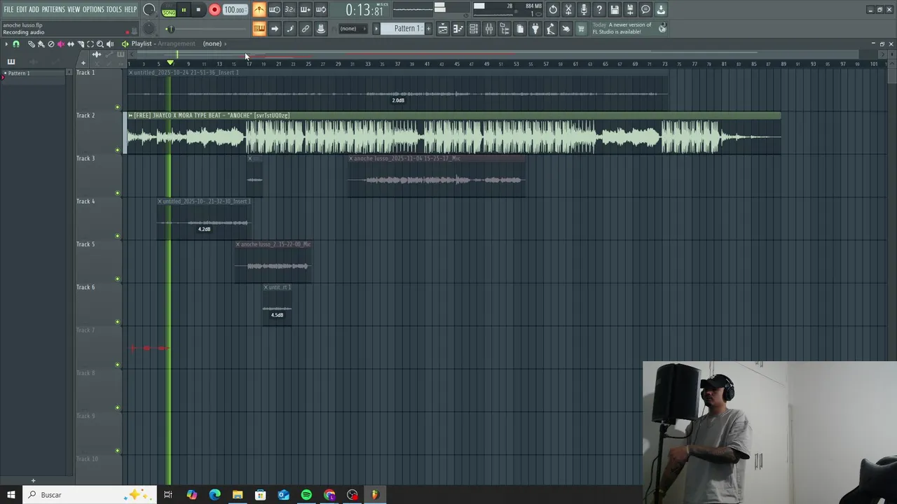Toggle the metronome icon
Screen dimensions: 897x504
(259, 10)
